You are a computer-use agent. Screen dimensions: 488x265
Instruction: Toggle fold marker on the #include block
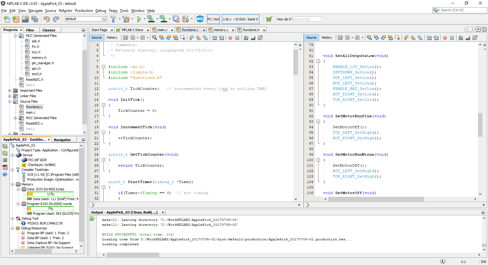(103, 67)
